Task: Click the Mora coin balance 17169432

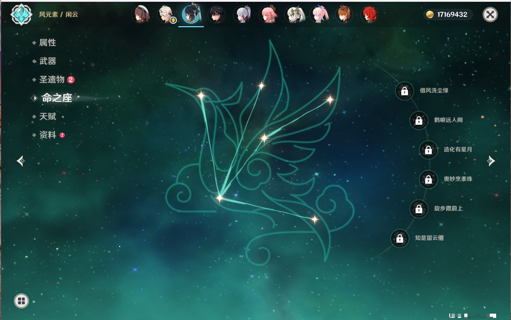Action: pos(447,14)
